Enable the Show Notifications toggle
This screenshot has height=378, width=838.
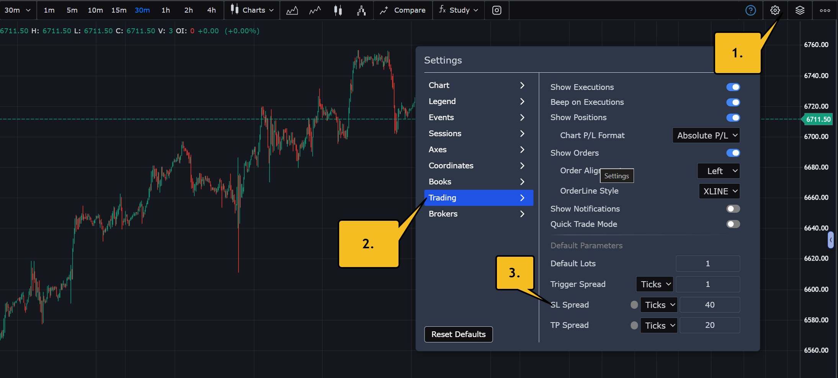(x=733, y=209)
